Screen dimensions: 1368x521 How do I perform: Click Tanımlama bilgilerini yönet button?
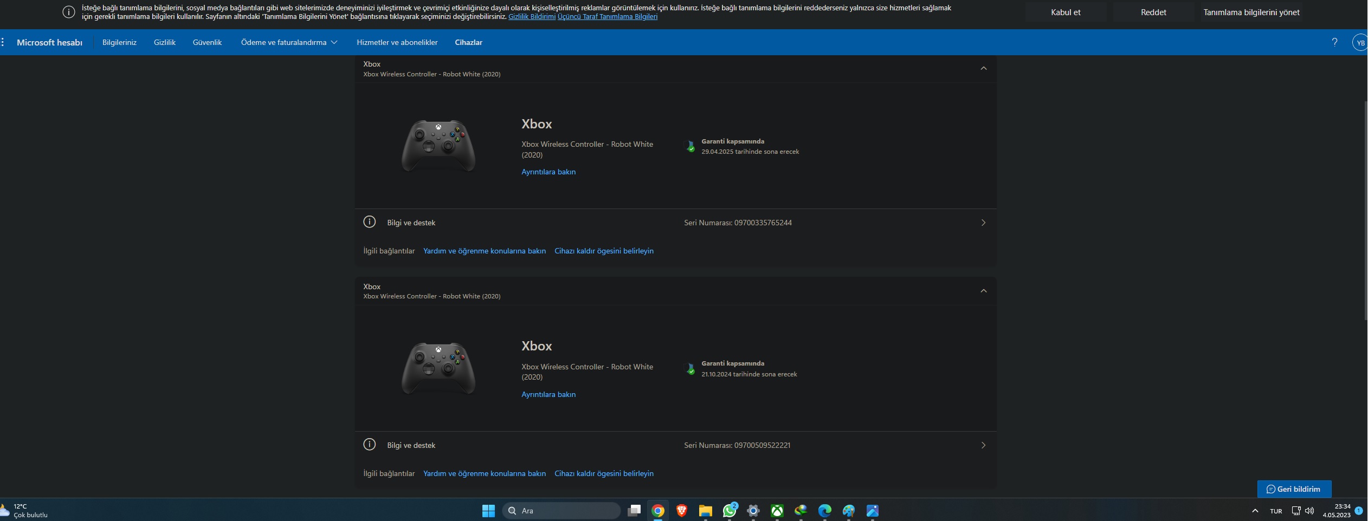click(1251, 12)
